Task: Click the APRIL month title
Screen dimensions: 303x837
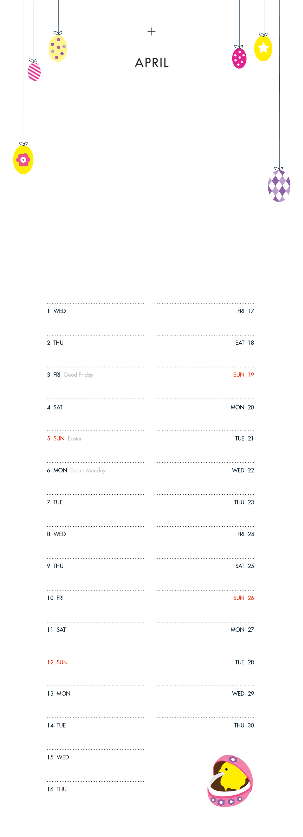Action: [x=152, y=63]
